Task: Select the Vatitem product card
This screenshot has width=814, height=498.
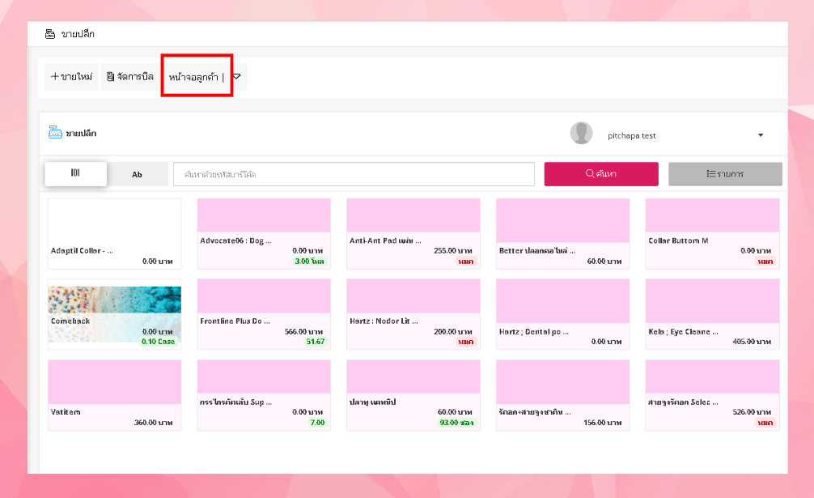Action: click(115, 395)
